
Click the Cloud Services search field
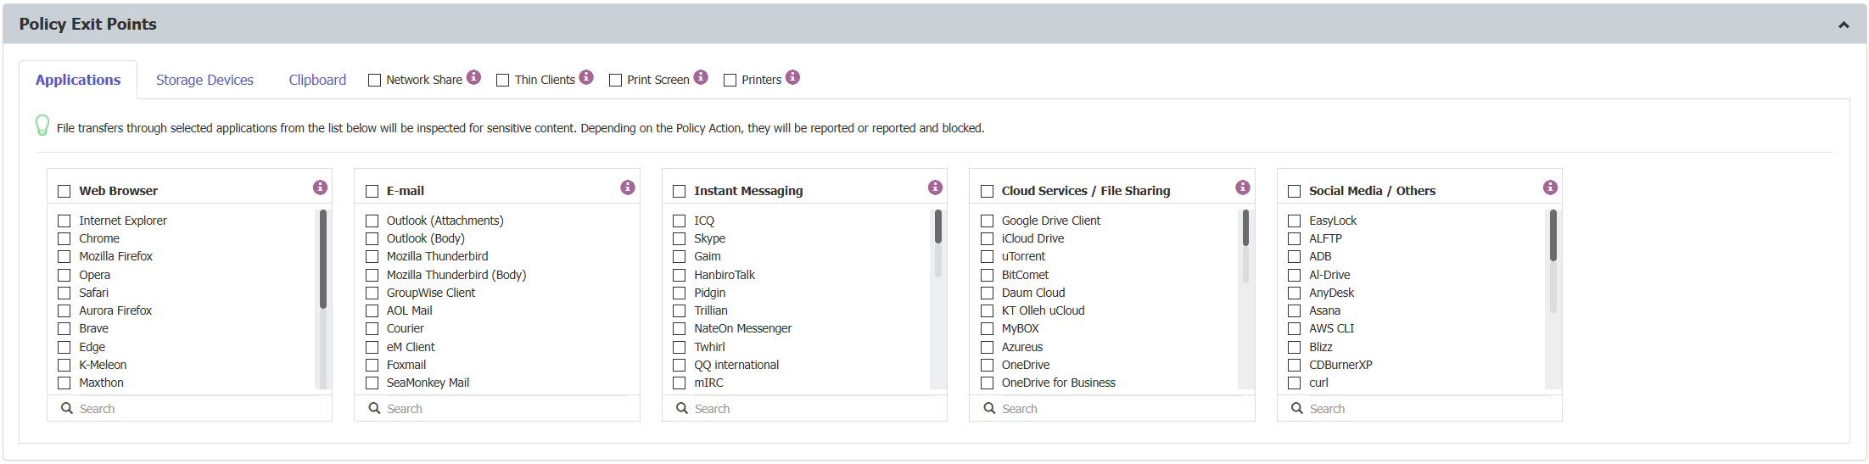click(1112, 409)
